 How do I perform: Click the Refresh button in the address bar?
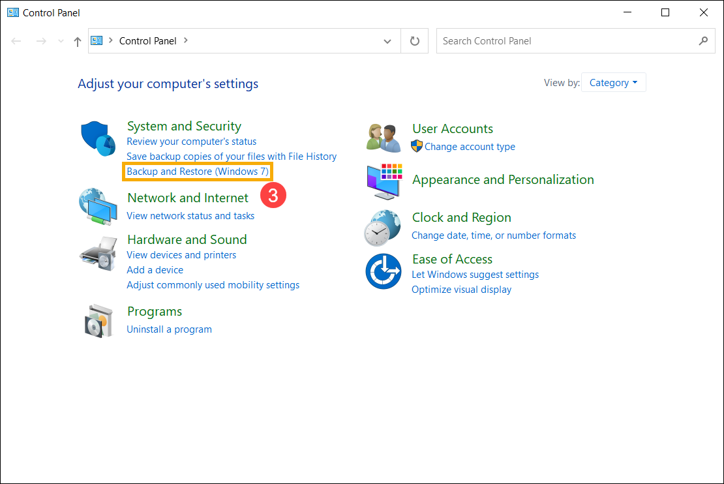pyautogui.click(x=414, y=40)
